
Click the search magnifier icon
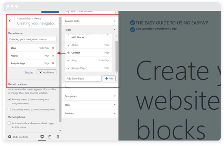(68, 12)
